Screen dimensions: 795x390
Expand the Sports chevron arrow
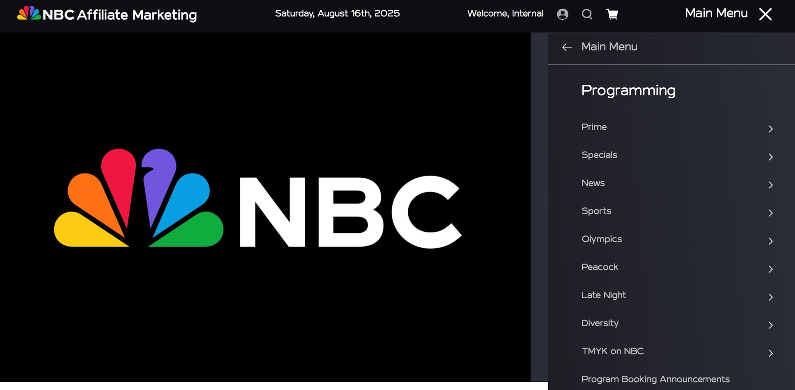tap(771, 213)
